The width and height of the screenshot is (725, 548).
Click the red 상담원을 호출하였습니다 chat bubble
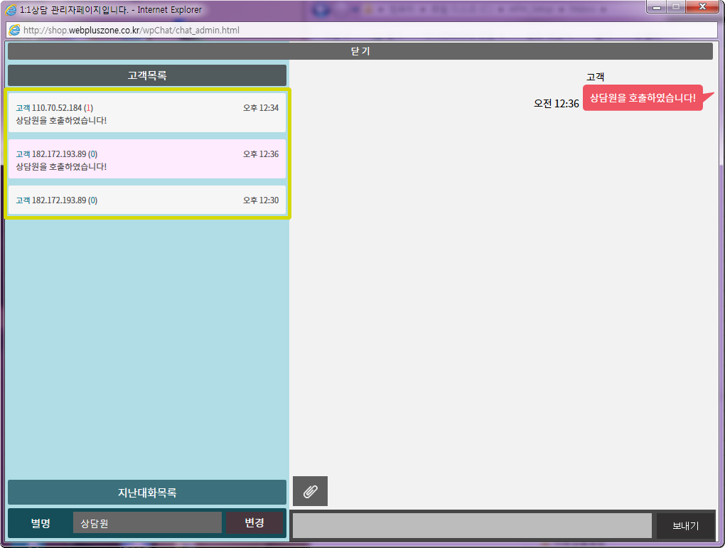tap(642, 98)
